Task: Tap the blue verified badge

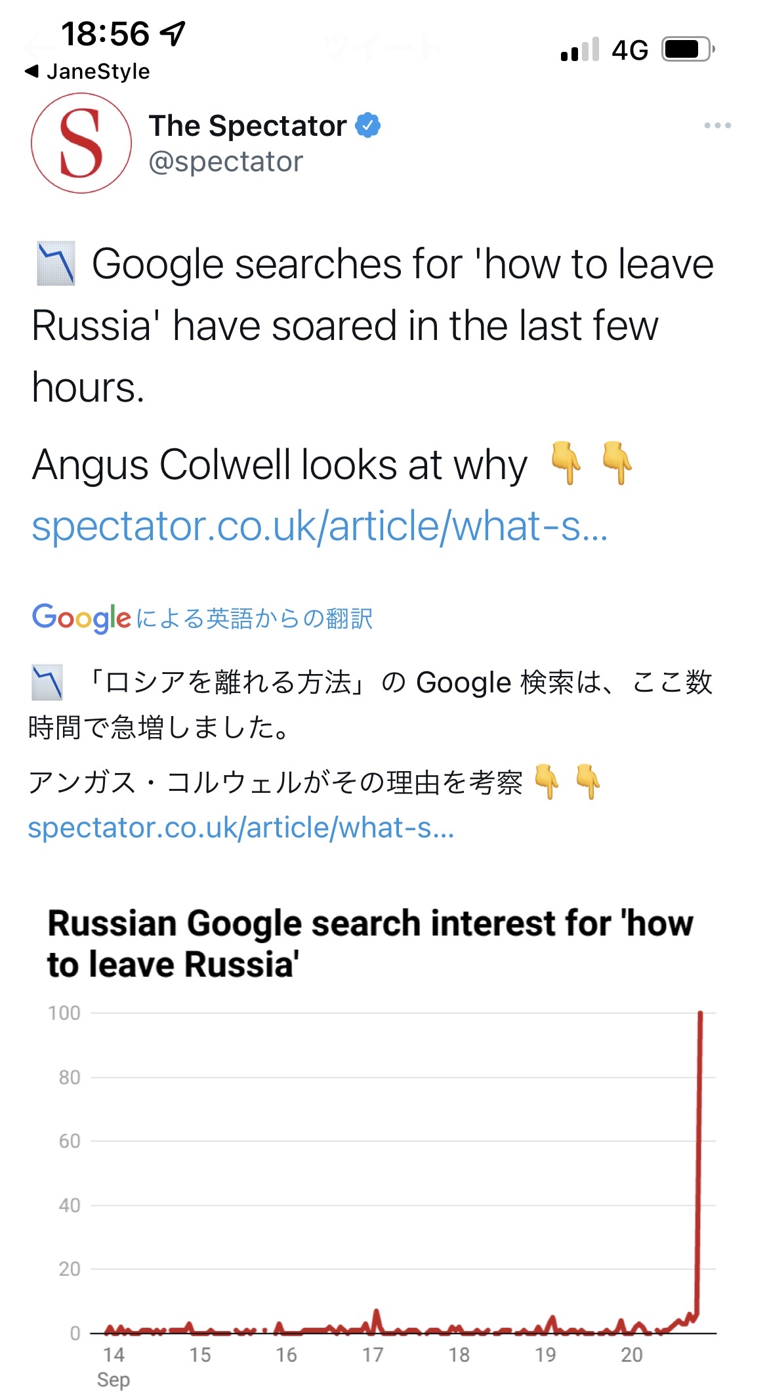Action: coord(368,125)
